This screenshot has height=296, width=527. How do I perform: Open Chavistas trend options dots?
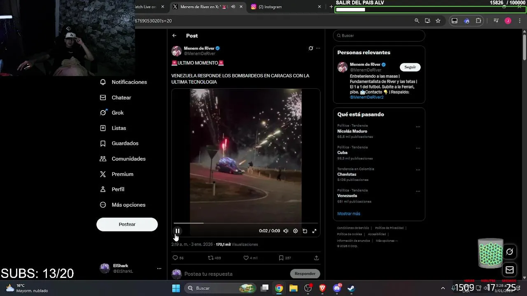418,170
